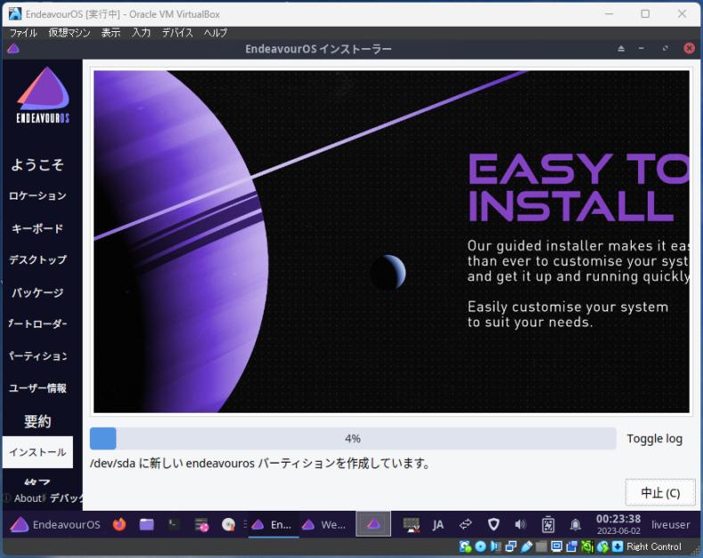Open the volume speaker tray icon
Image resolution: width=703 pixels, height=558 pixels.
(x=520, y=524)
